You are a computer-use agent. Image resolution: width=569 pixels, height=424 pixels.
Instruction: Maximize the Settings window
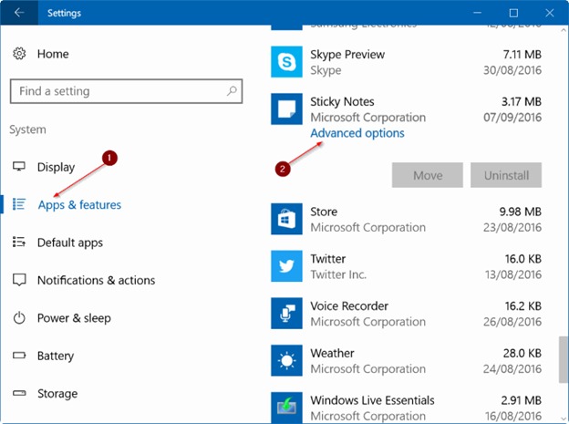(x=513, y=13)
